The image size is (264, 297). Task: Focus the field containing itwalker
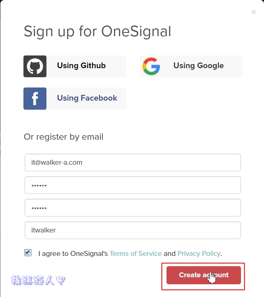click(133, 230)
